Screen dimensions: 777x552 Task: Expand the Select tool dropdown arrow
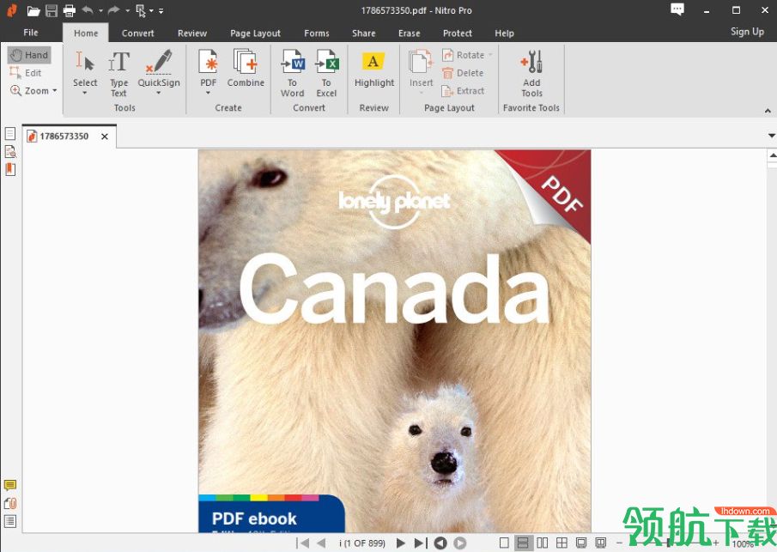coord(85,94)
